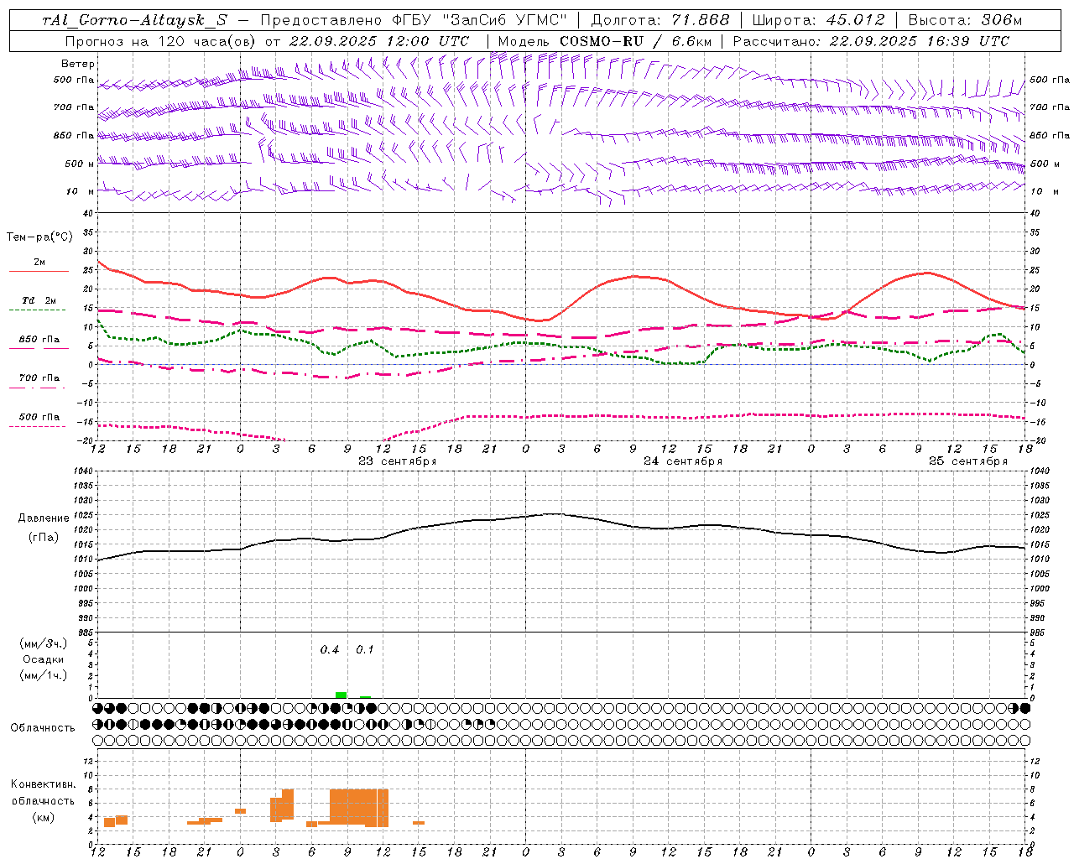Click the 700 гПа dash-dot temperature legend
This screenshot has width=1074, height=859.
coord(39,380)
